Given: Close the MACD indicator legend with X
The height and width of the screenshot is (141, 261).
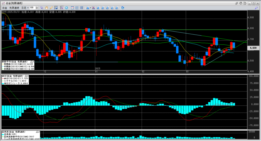Looking at the screenshot, I should point(28,76).
